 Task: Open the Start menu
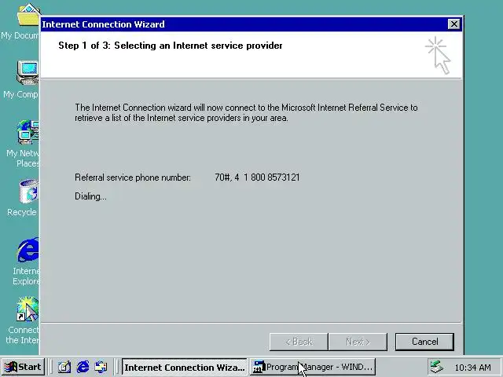[23, 367]
